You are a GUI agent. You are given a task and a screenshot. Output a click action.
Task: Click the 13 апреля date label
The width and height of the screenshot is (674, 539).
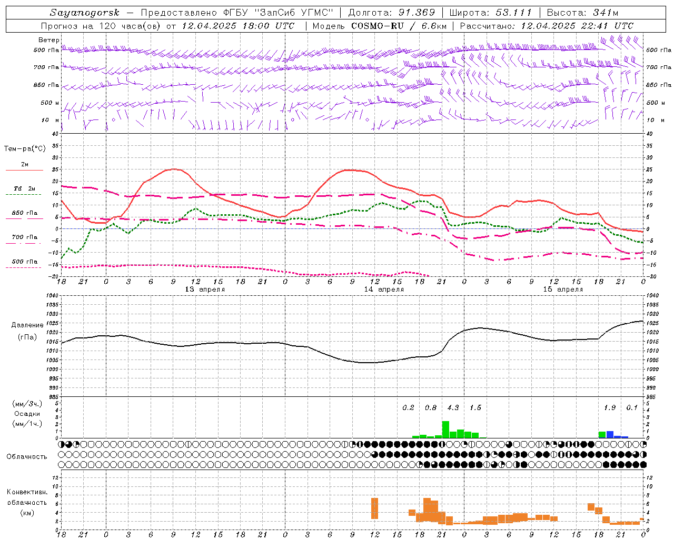[x=205, y=290]
